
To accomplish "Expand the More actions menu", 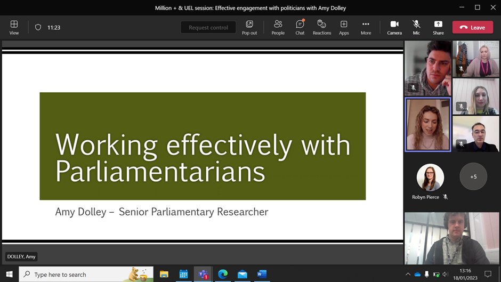I will tap(366, 28).
